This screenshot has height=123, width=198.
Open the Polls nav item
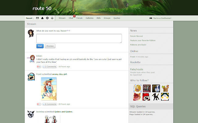(x=99, y=18)
